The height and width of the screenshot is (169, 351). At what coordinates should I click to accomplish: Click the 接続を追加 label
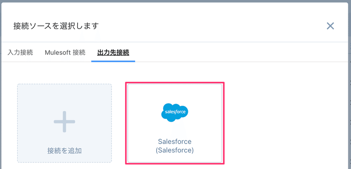(x=64, y=151)
